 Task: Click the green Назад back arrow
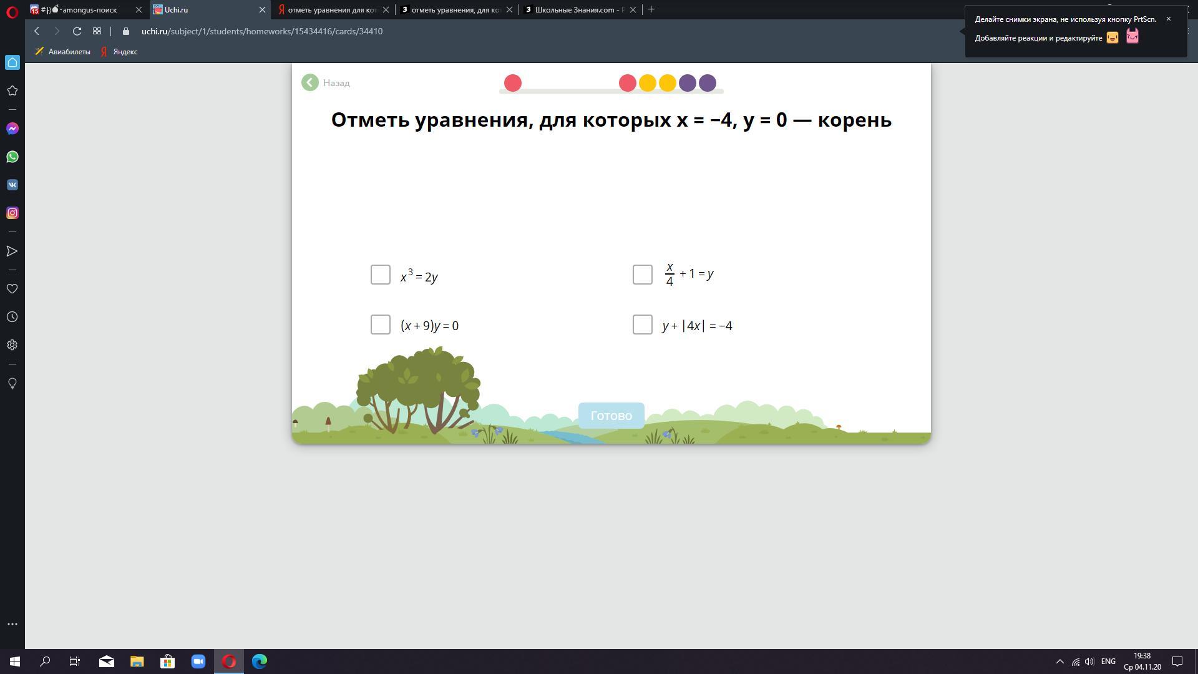pos(310,83)
